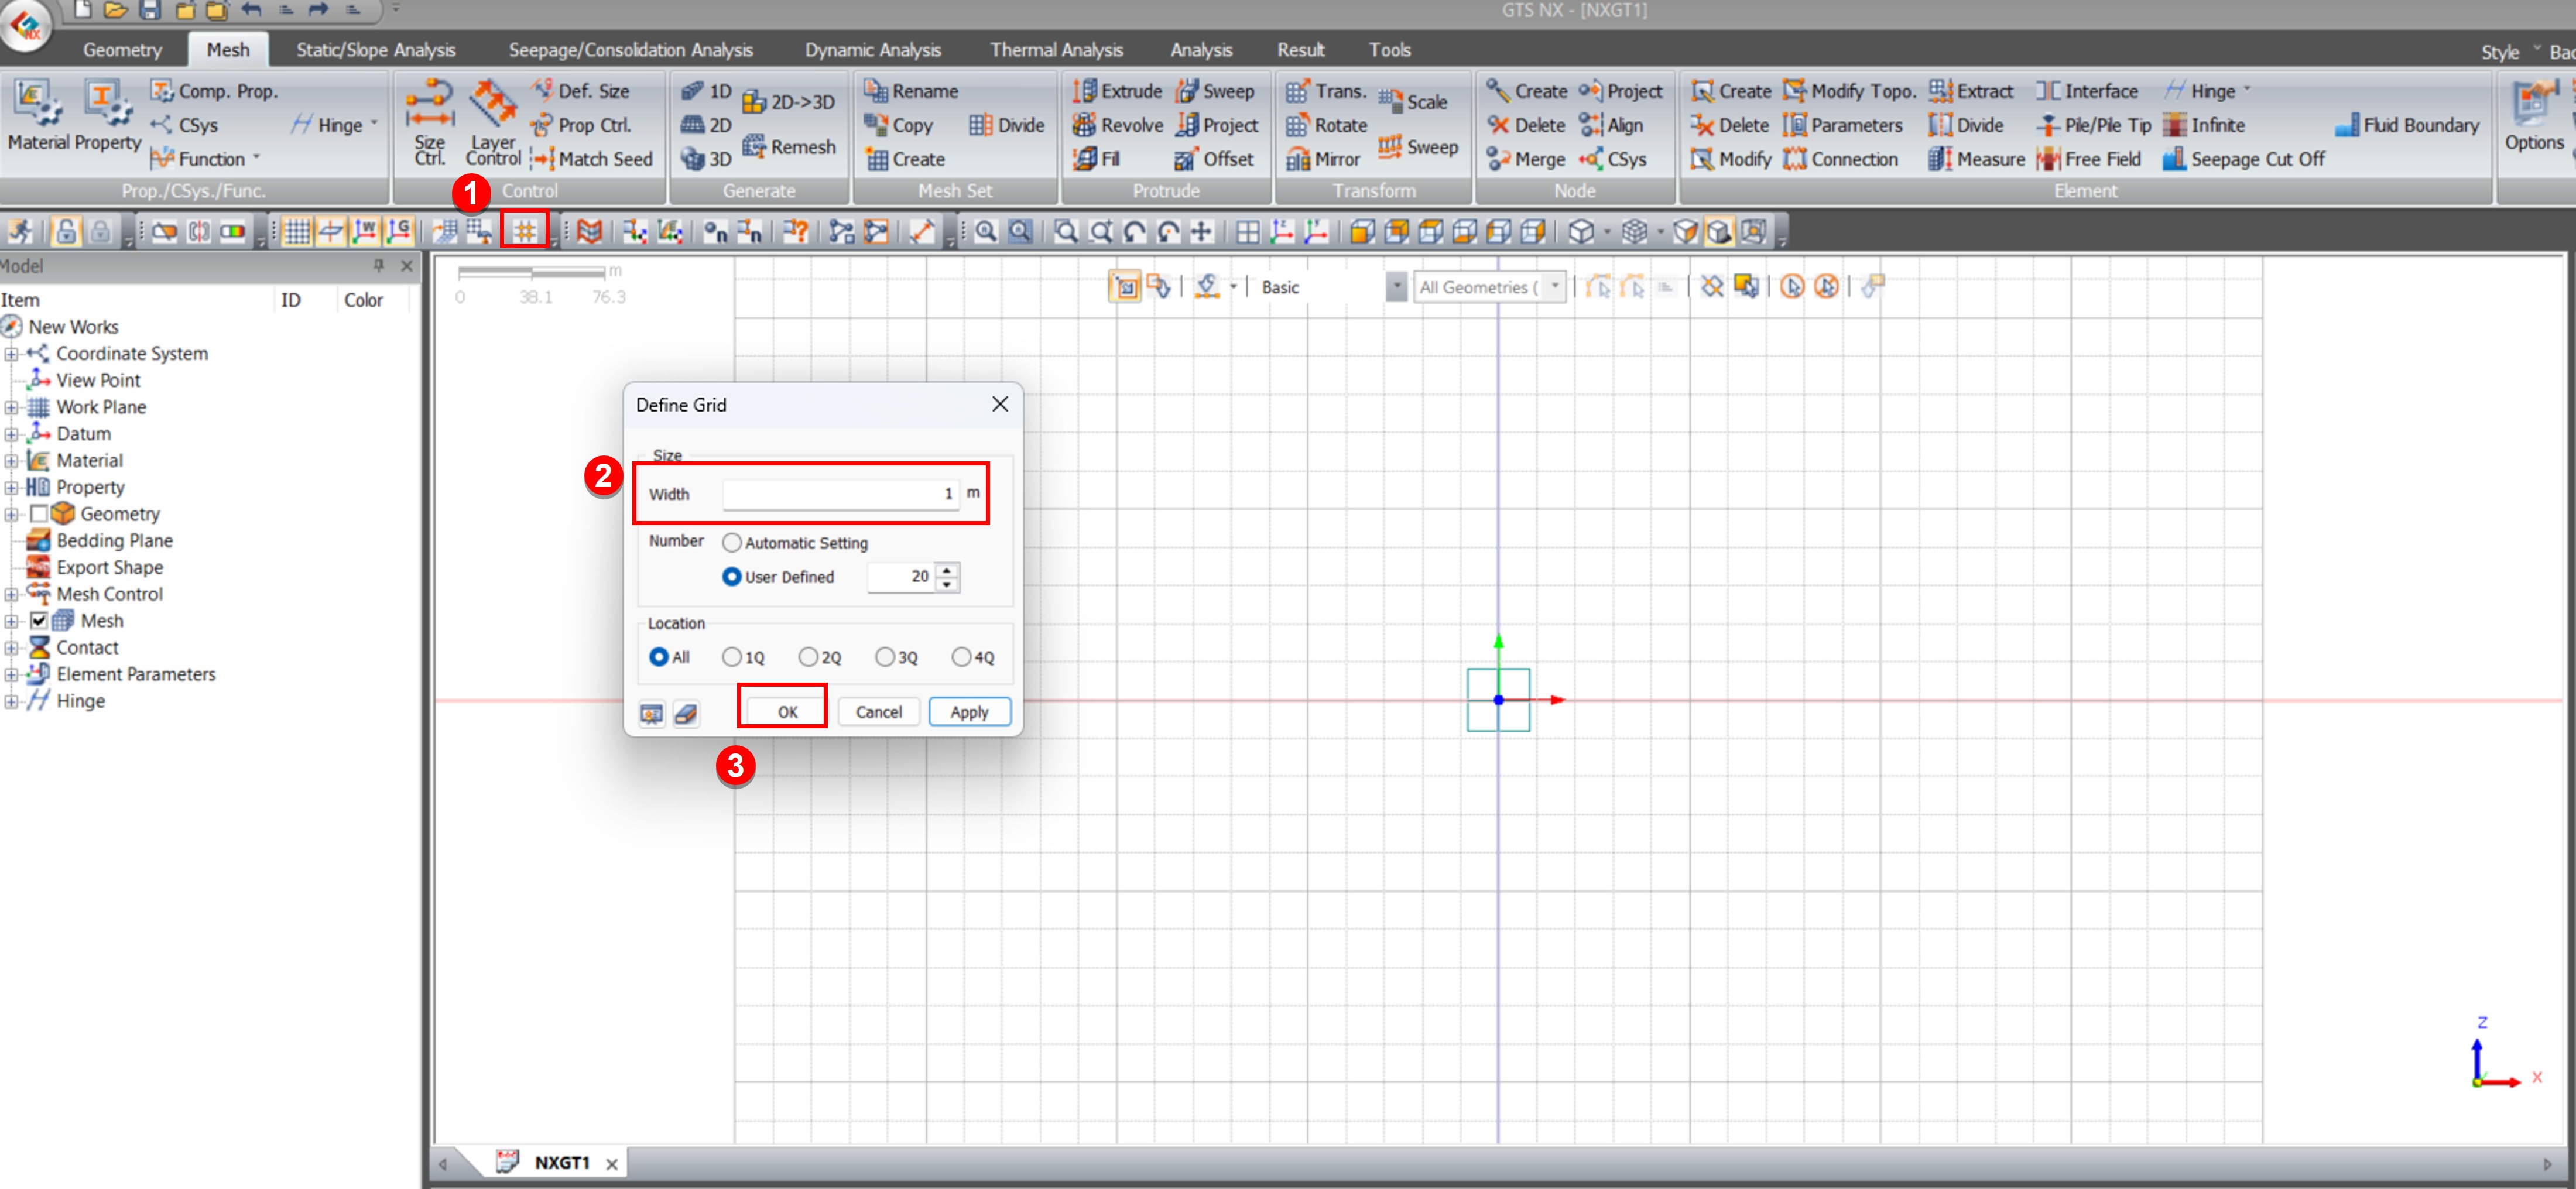Open the Seepage/Consolidation Analysis tab

click(631, 50)
